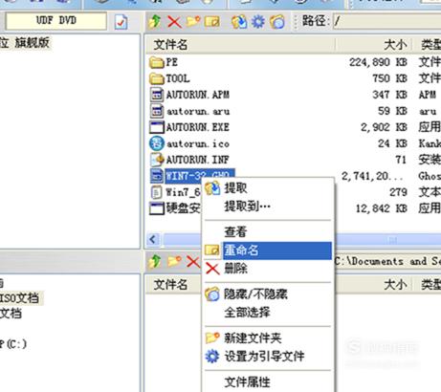Click the red X delete icon in the ISO toolbar

click(x=174, y=22)
